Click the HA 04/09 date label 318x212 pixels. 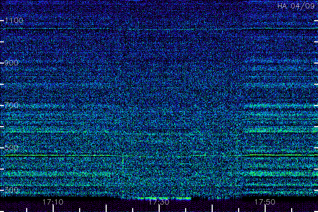[x=296, y=6]
